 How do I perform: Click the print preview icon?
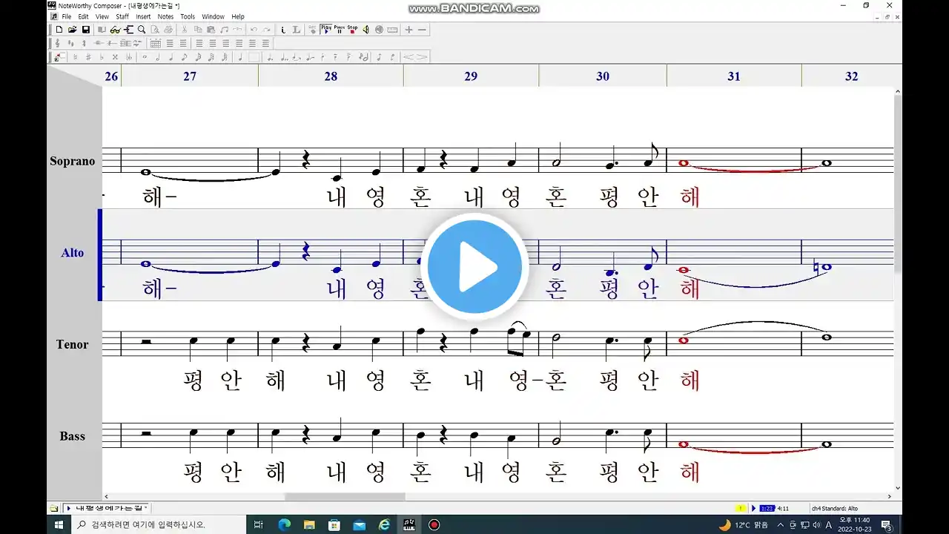pyautogui.click(x=155, y=30)
